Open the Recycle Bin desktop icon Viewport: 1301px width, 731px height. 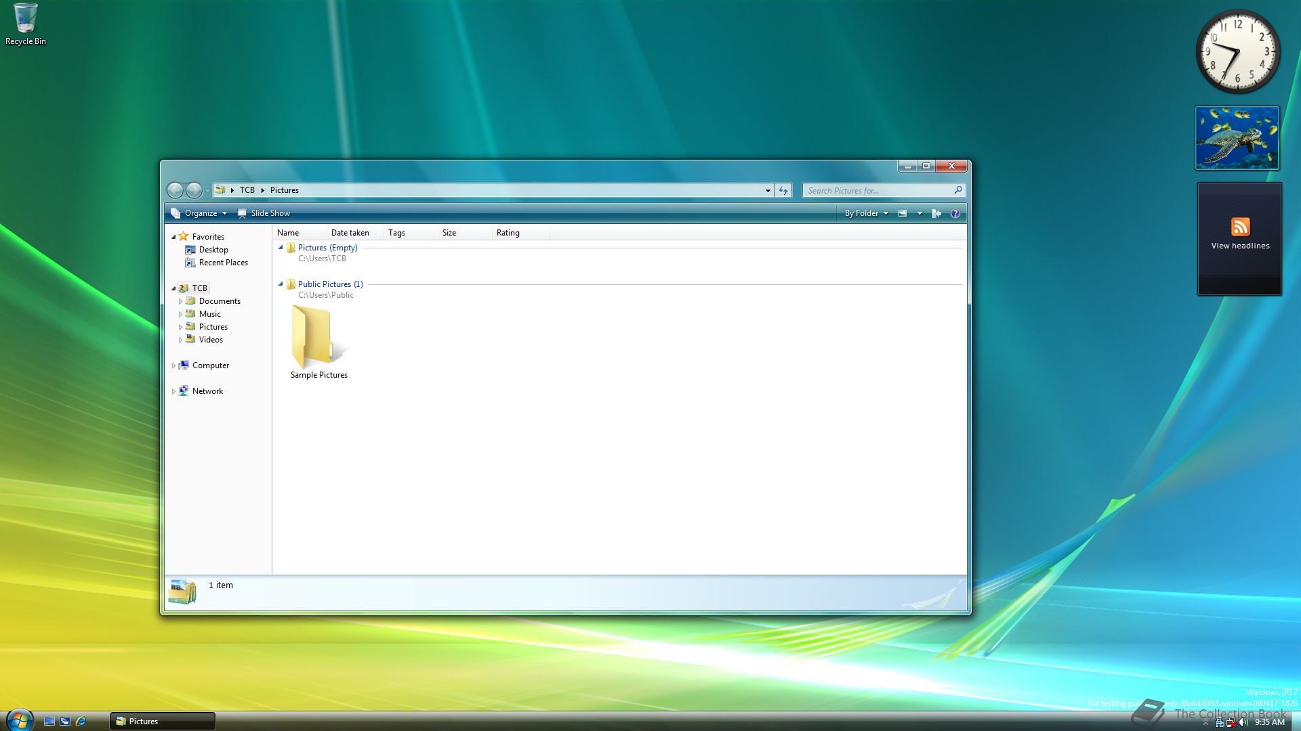pyautogui.click(x=26, y=24)
